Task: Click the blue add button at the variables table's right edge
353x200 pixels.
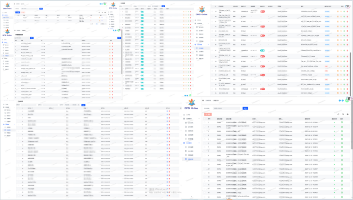Action: click(119, 38)
